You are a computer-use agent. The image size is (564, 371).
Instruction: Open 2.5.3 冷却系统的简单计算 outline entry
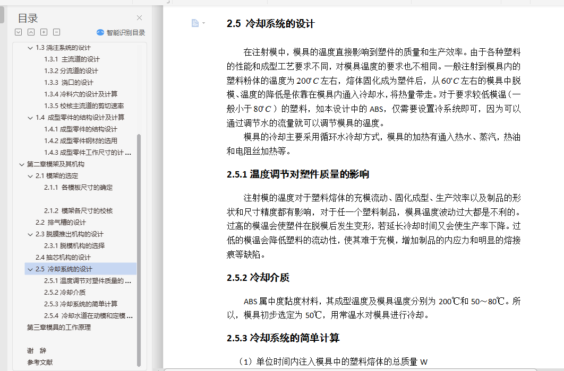(81, 304)
